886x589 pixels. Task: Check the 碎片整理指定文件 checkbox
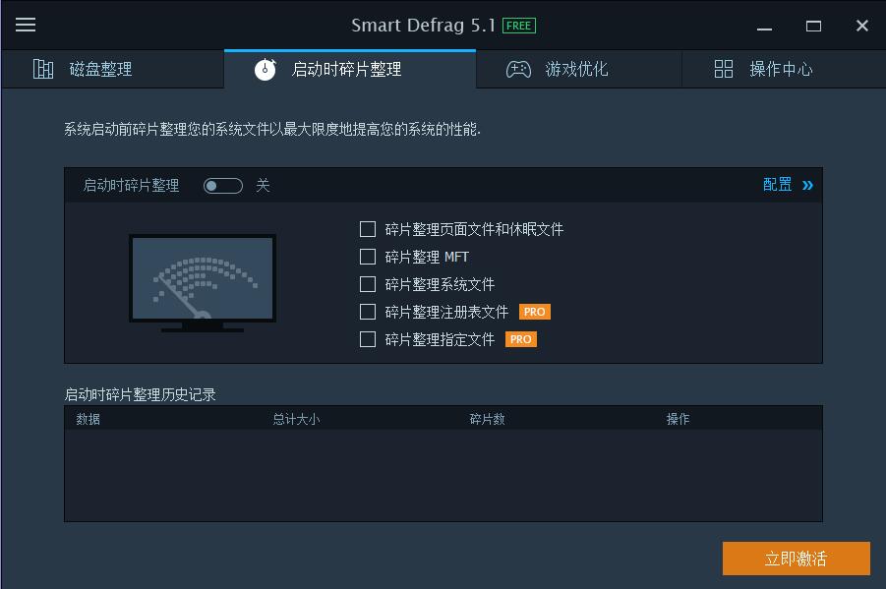[368, 339]
